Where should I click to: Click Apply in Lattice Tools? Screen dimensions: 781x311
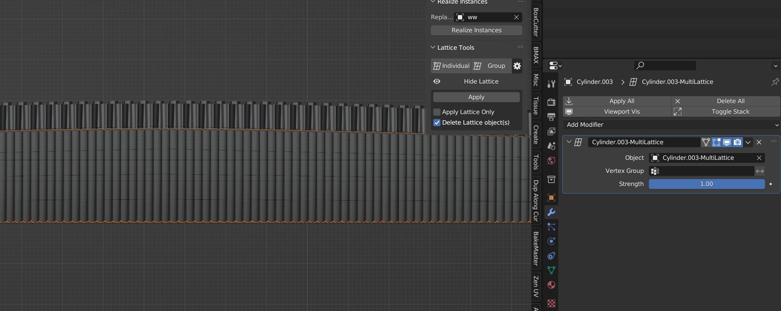(476, 97)
